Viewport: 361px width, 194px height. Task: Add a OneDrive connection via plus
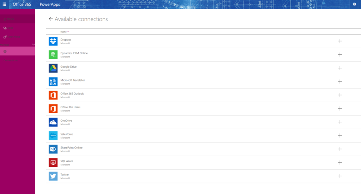pos(340,122)
